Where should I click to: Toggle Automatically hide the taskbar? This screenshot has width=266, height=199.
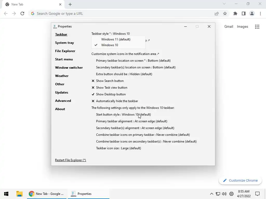[x=115, y=101]
